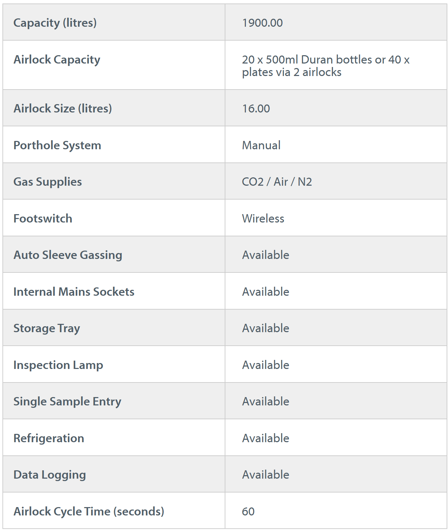The width and height of the screenshot is (448, 530).
Task: Click the Inspection Lamp label
Action: pyautogui.click(x=58, y=365)
